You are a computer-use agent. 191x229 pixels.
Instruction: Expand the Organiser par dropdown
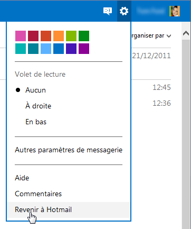click(151, 36)
